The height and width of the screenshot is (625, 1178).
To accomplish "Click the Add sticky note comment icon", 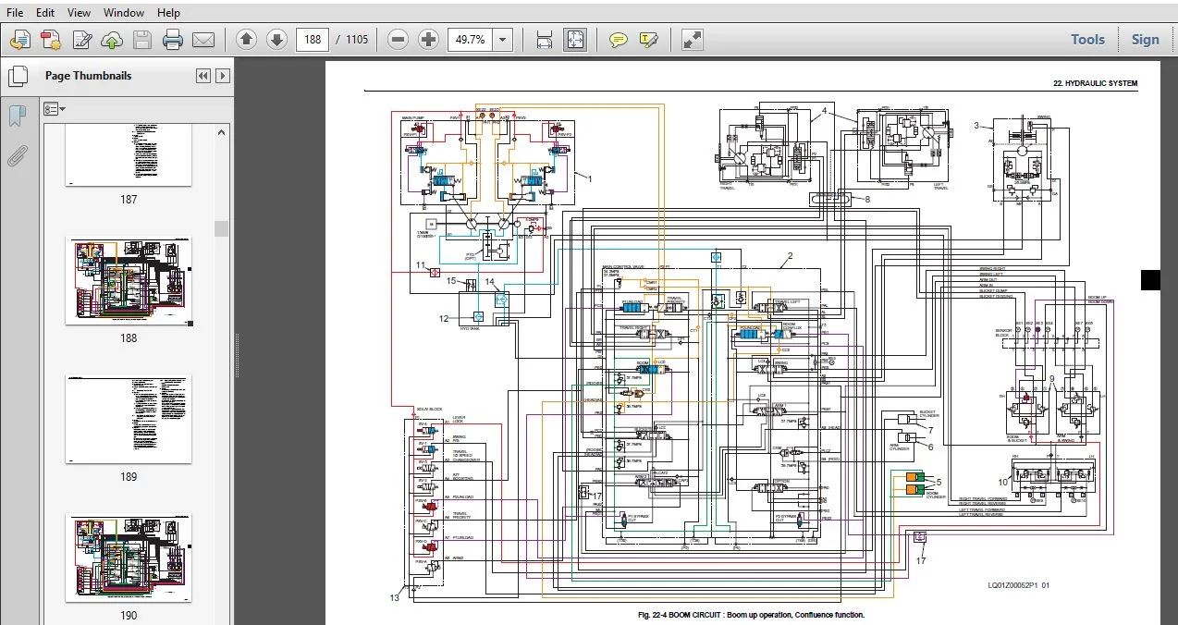I will (619, 40).
